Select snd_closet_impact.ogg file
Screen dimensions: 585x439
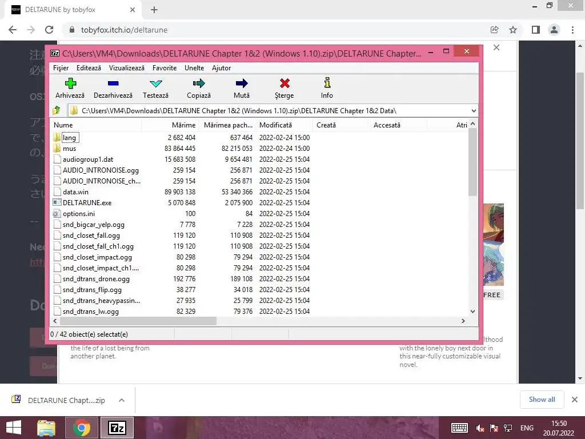97,257
